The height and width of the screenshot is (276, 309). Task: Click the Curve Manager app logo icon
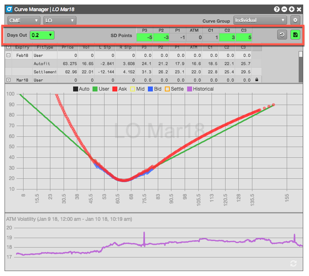pos(9,9)
